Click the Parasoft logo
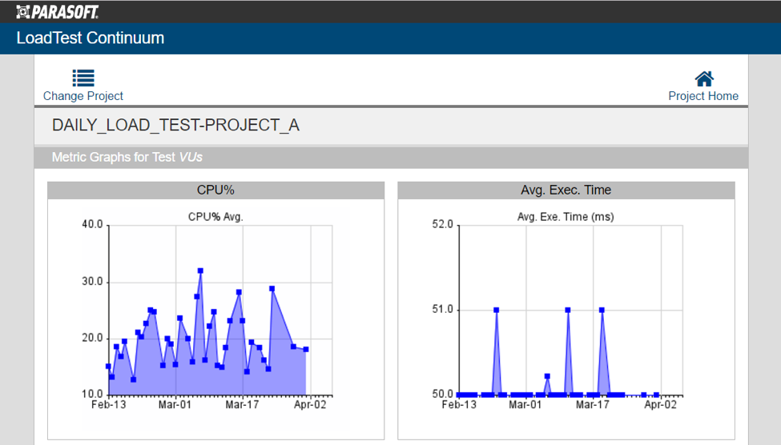This screenshot has height=445, width=781. 58,12
